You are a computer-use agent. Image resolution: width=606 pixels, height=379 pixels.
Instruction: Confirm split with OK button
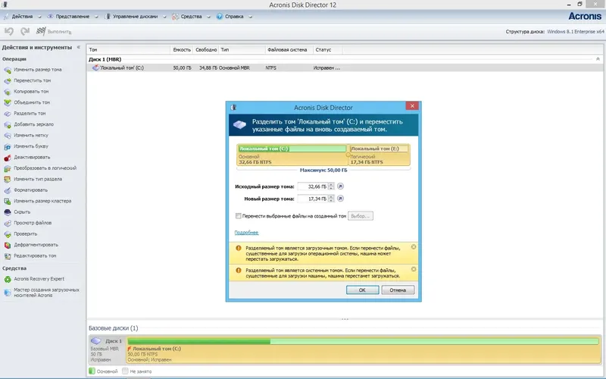[x=362, y=290]
